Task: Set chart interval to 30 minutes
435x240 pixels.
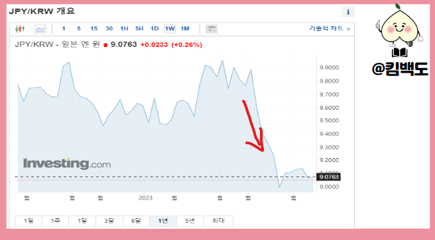Action: 109,28
